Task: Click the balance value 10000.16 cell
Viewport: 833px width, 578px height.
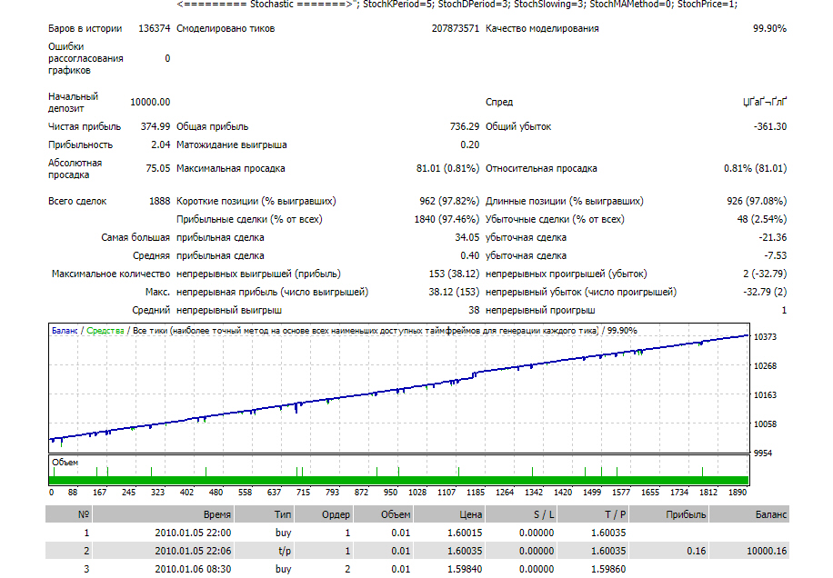Action: tap(767, 551)
